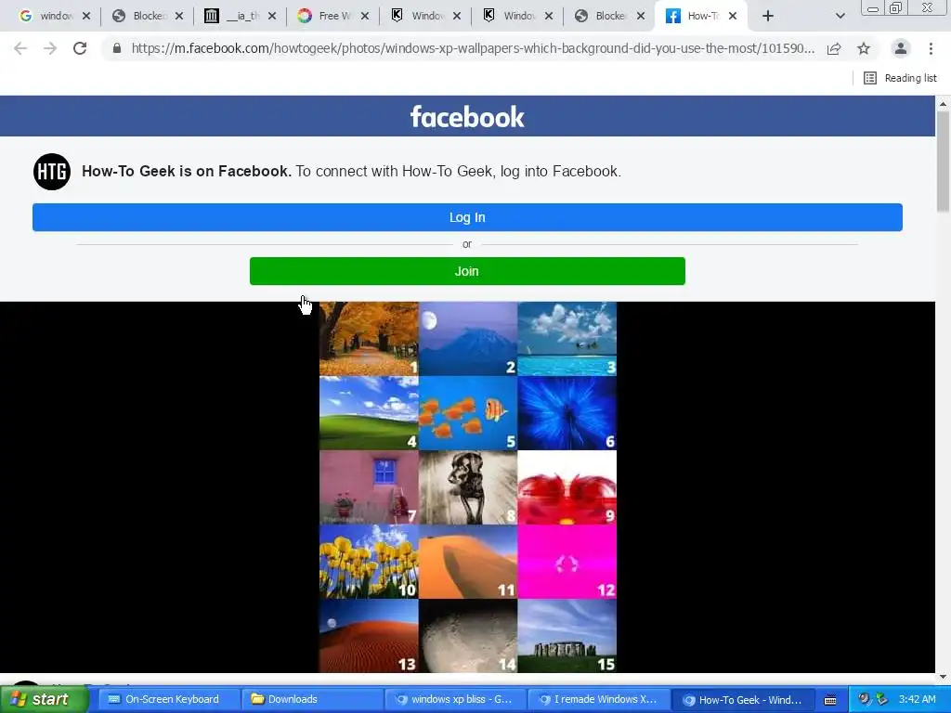
Task: Open Chrome's three-dot menu
Action: click(x=931, y=48)
